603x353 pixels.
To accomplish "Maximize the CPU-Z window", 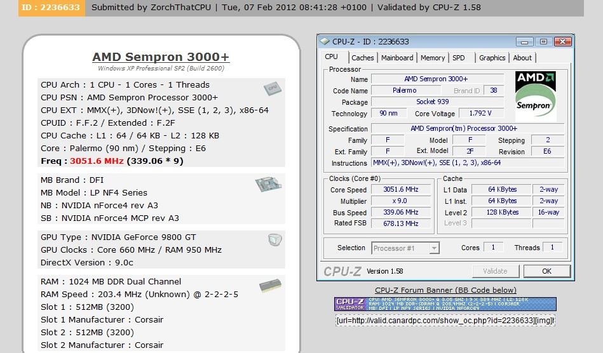I will 543,41.
